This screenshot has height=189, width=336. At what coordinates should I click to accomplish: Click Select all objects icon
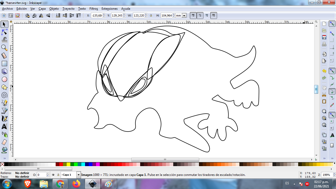(4, 15)
